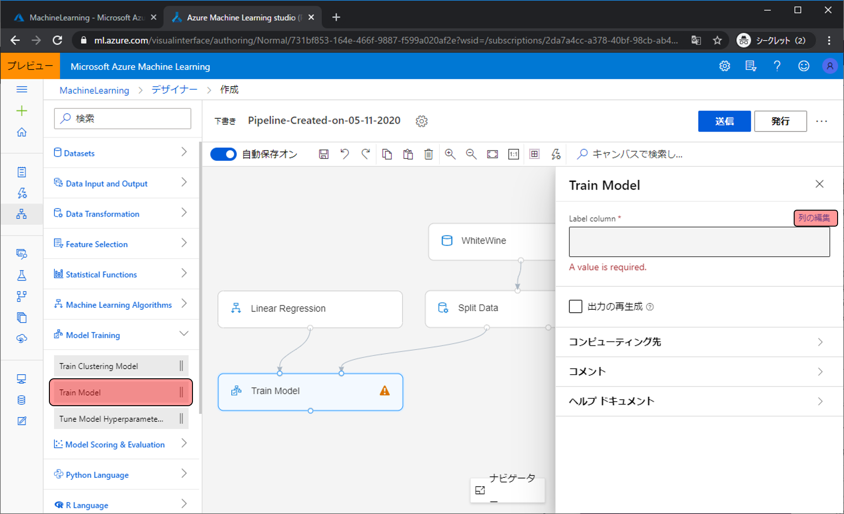844x514 pixels.
Task: Click the Label column input field
Action: tap(699, 242)
